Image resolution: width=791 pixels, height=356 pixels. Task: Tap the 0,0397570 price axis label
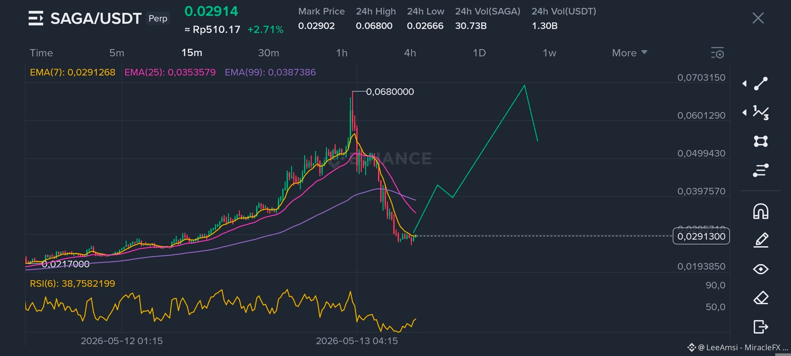[x=701, y=191]
